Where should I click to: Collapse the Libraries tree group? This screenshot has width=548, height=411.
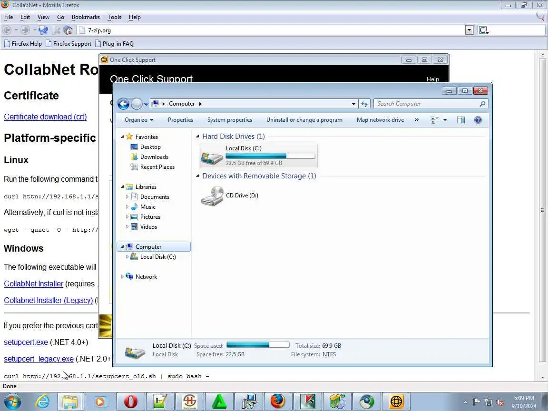(x=122, y=187)
